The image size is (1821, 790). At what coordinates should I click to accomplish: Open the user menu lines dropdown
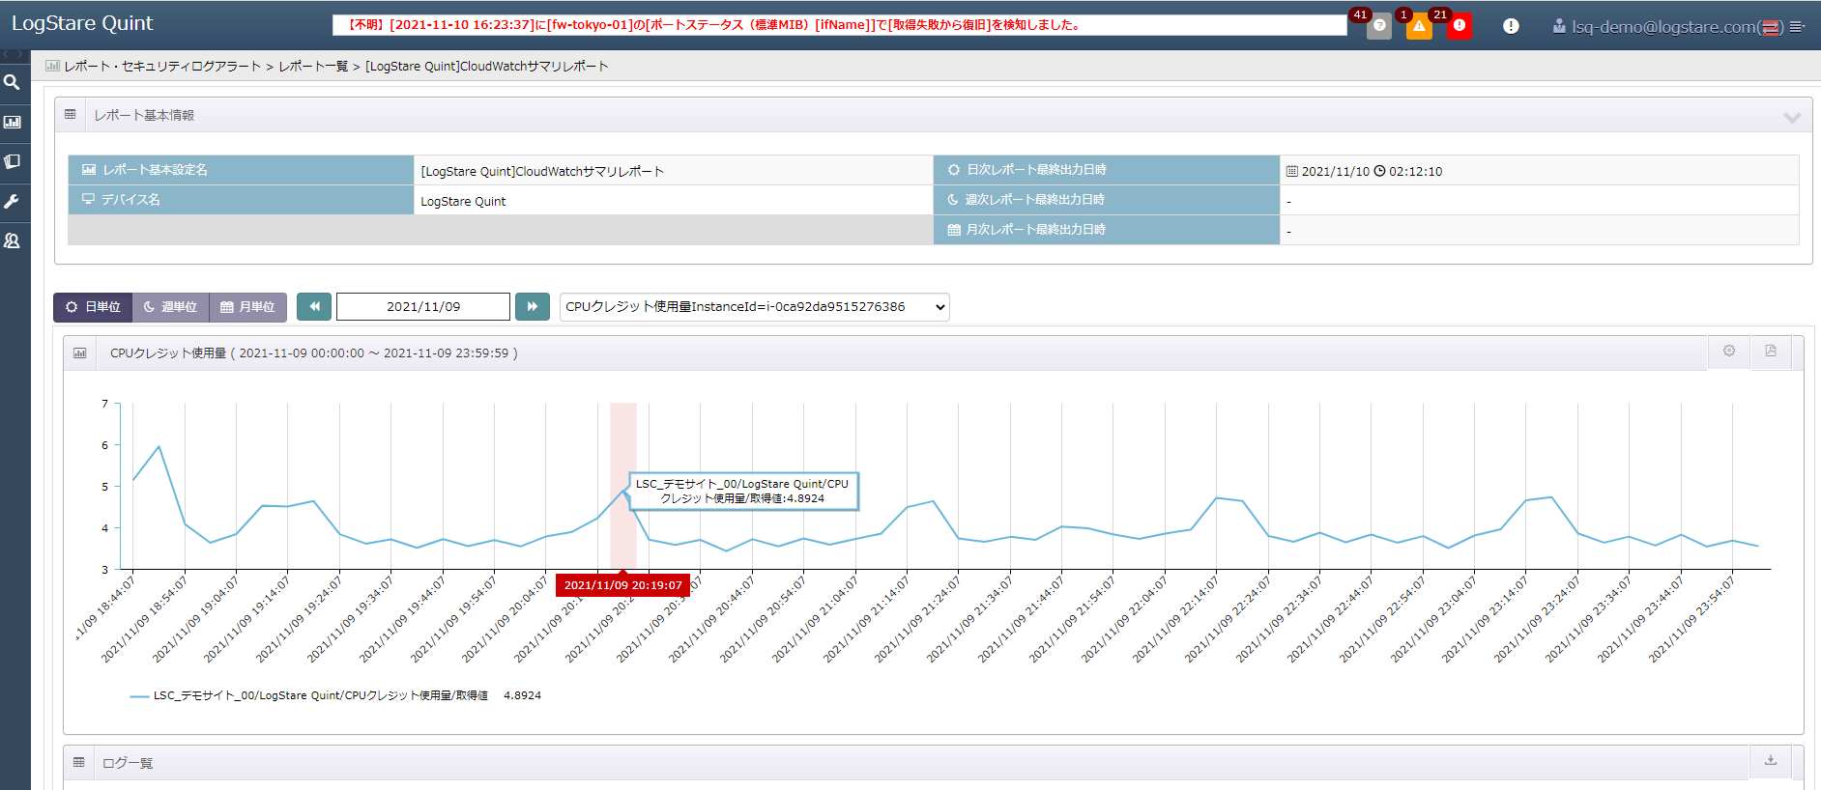click(x=1797, y=27)
